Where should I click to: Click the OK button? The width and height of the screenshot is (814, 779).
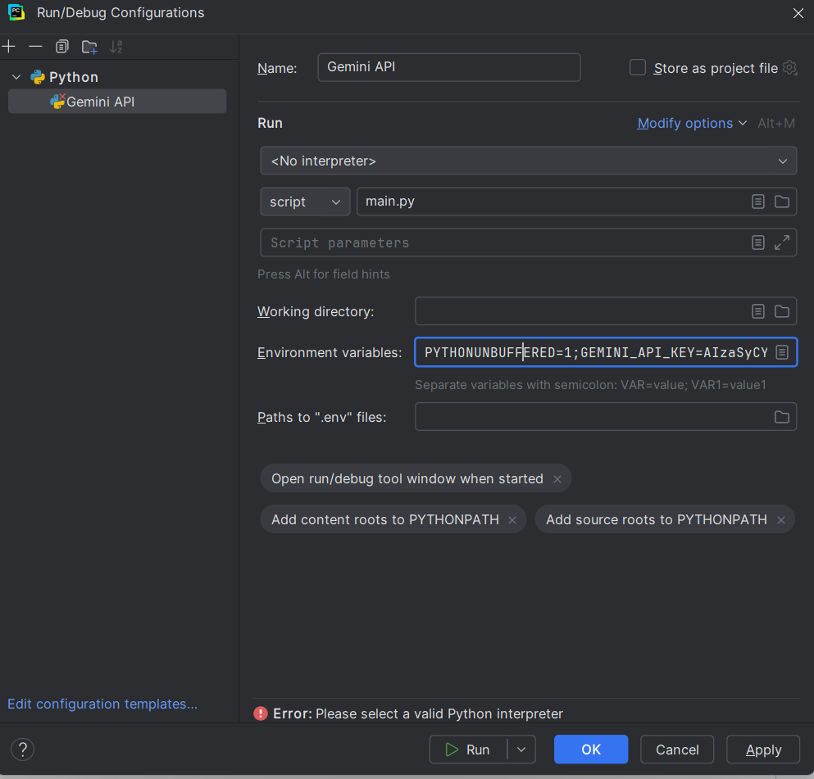coord(591,750)
